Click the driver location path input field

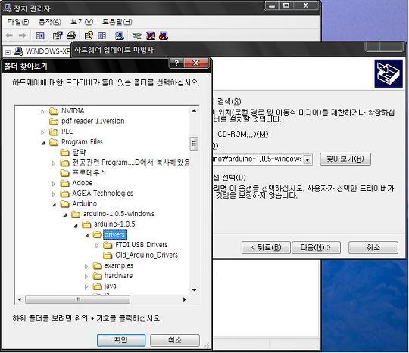pyautogui.click(x=258, y=159)
